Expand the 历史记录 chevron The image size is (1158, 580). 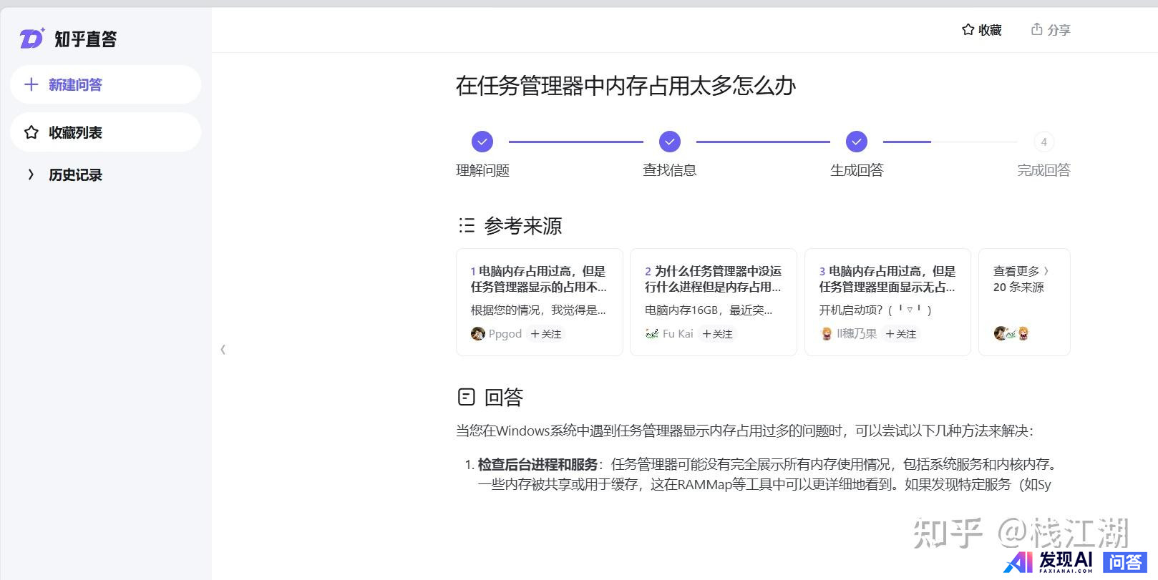pos(31,175)
